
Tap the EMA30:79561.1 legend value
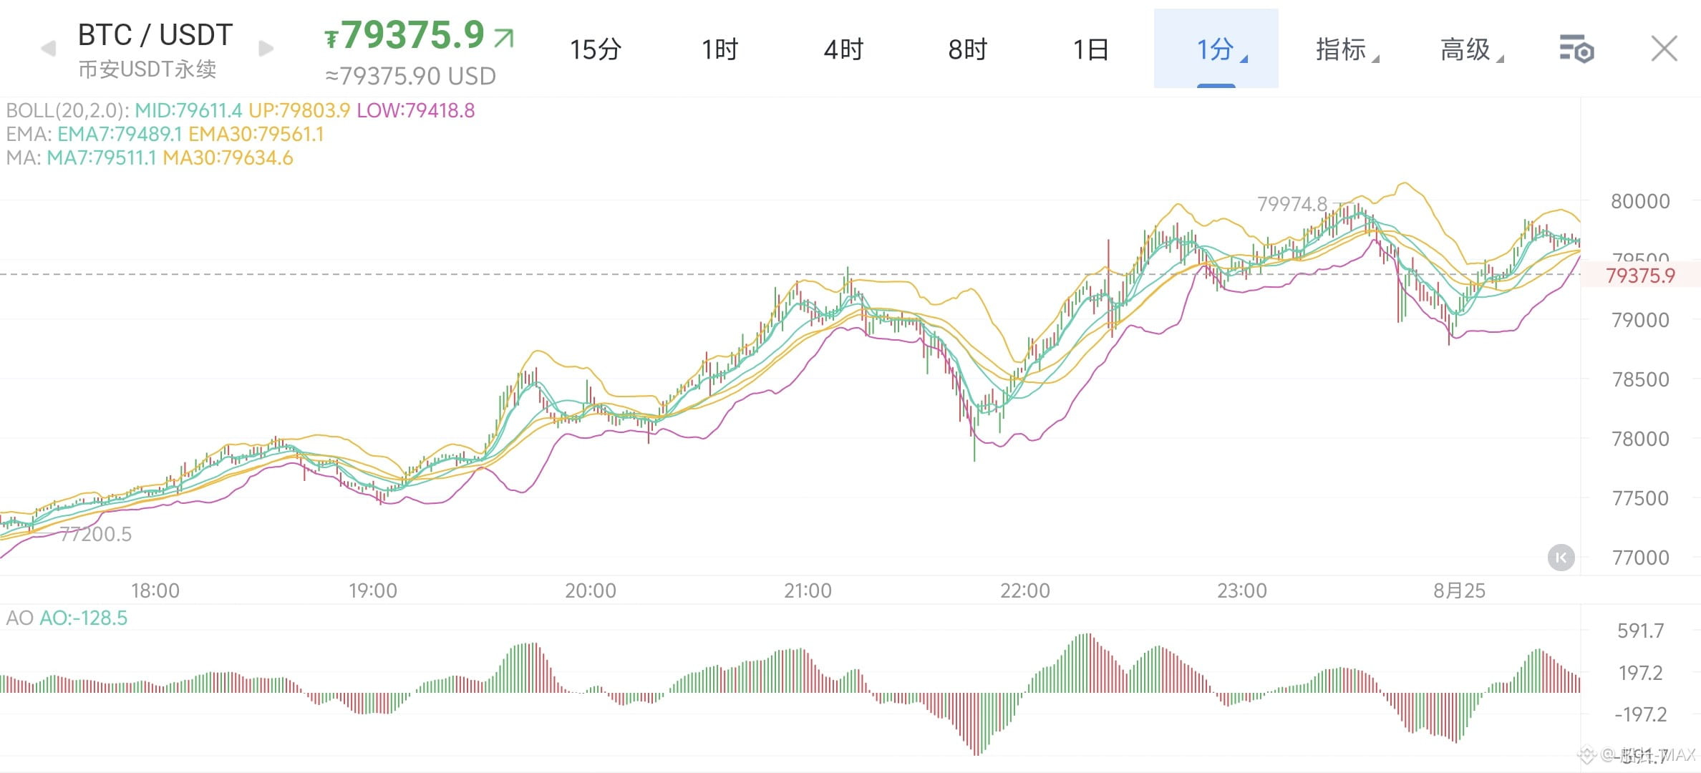tap(256, 134)
